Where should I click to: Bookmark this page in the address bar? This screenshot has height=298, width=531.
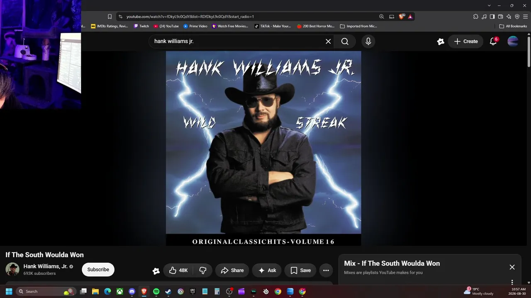pos(110,17)
